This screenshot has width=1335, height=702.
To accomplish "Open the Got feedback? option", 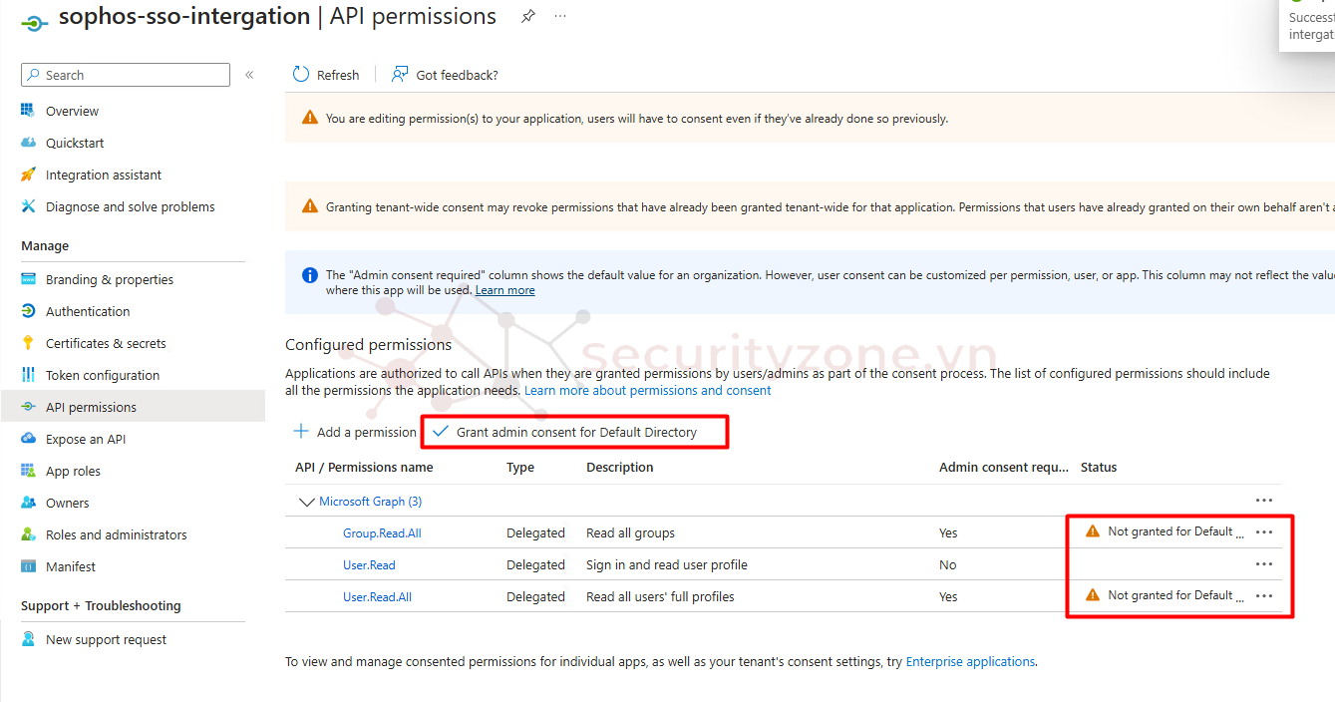I will click(445, 75).
